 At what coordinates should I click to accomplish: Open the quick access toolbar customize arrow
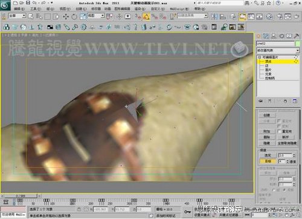click(x=52, y=3)
